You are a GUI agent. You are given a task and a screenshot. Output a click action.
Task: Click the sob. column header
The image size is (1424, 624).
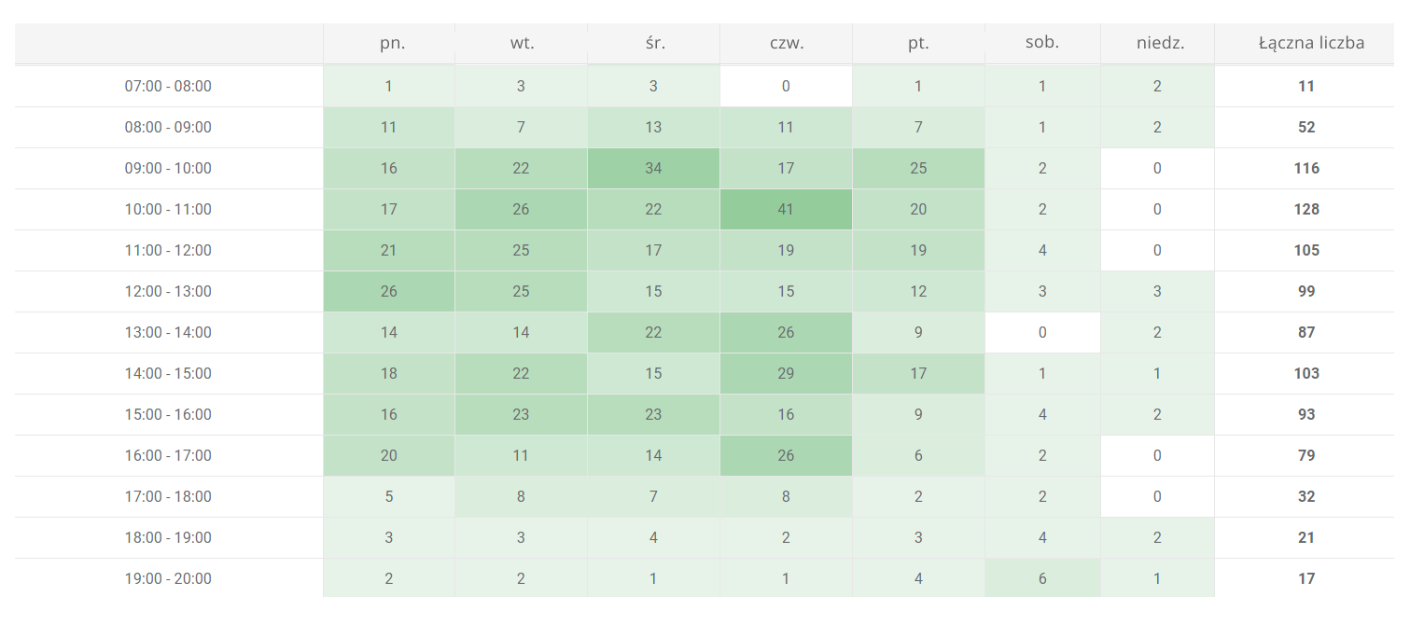point(1042,43)
